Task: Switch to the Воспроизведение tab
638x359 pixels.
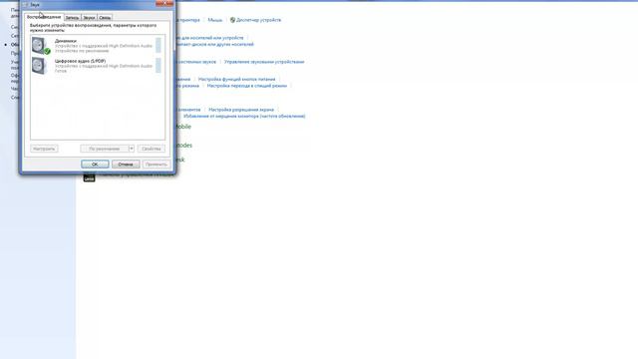Action: click(44, 17)
